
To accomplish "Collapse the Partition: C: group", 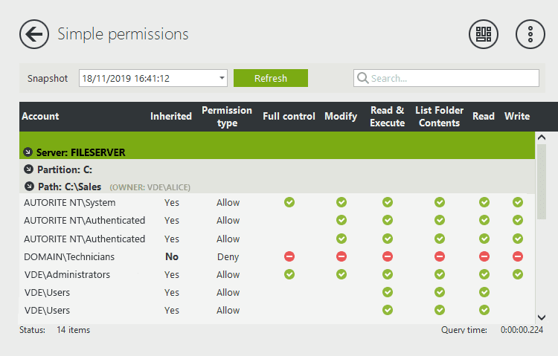I will coord(28,169).
